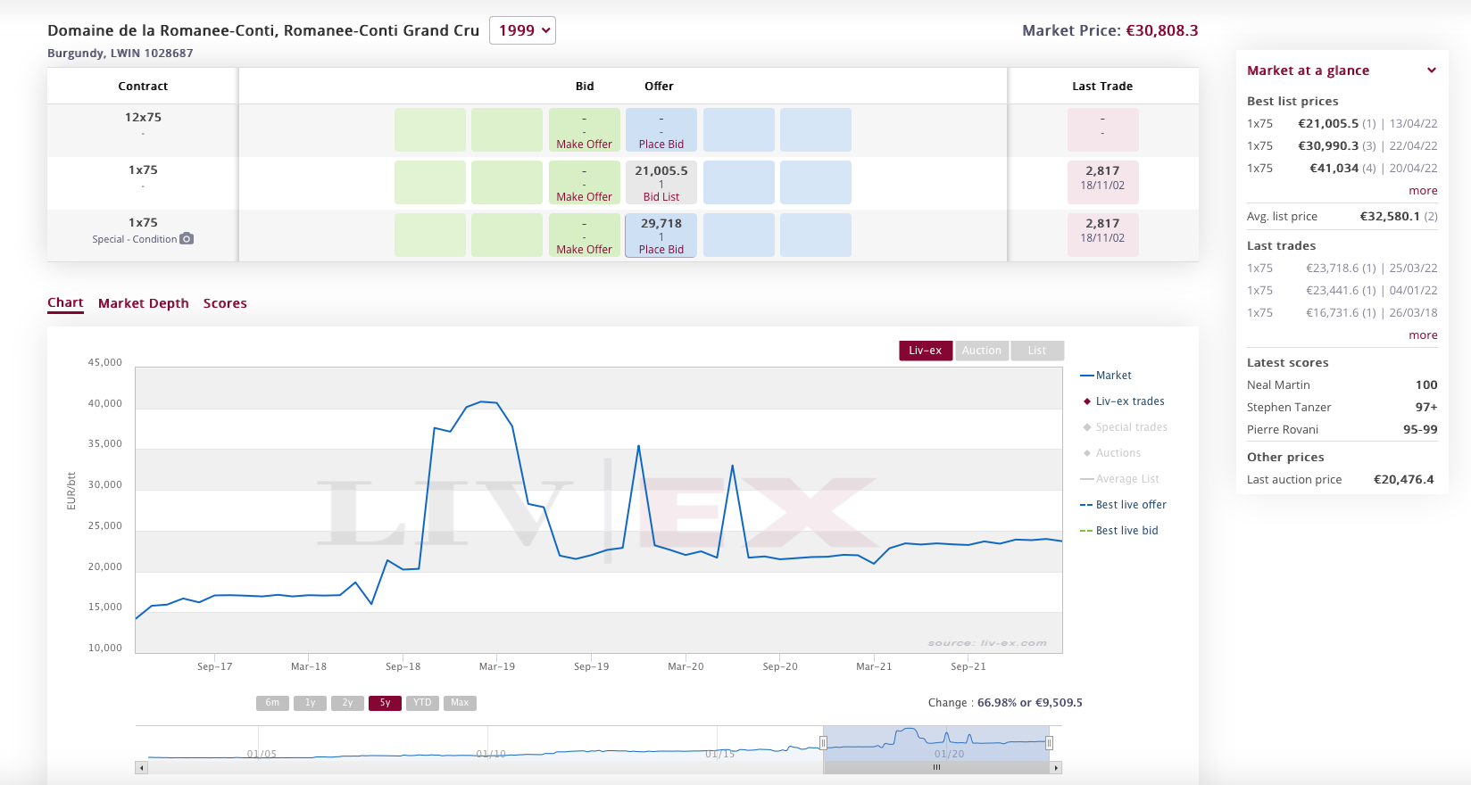Image resolution: width=1471 pixels, height=785 pixels.
Task: Switch to the Chart tab
Action: point(65,303)
